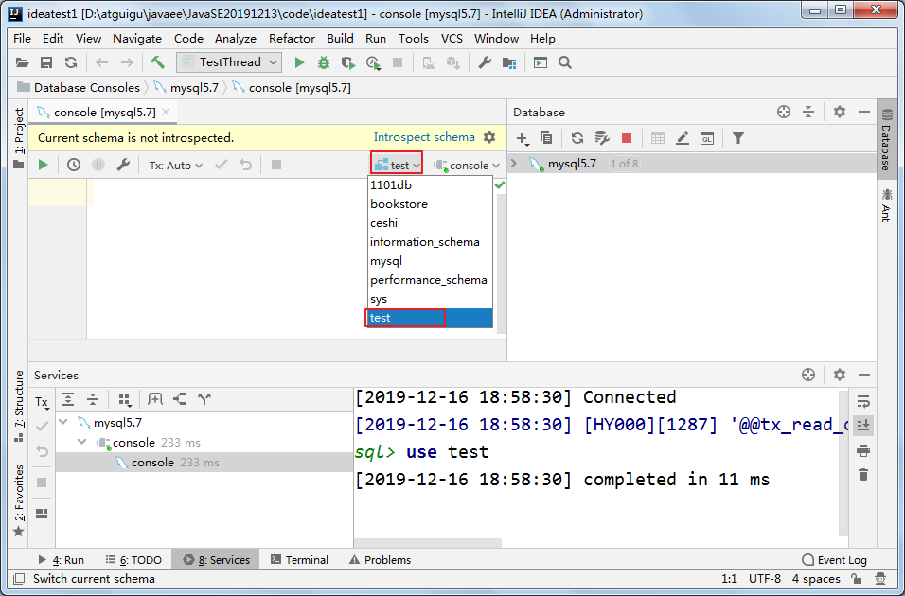The height and width of the screenshot is (596, 905).
Task: Run TestThread with green play icon
Action: coord(299,62)
